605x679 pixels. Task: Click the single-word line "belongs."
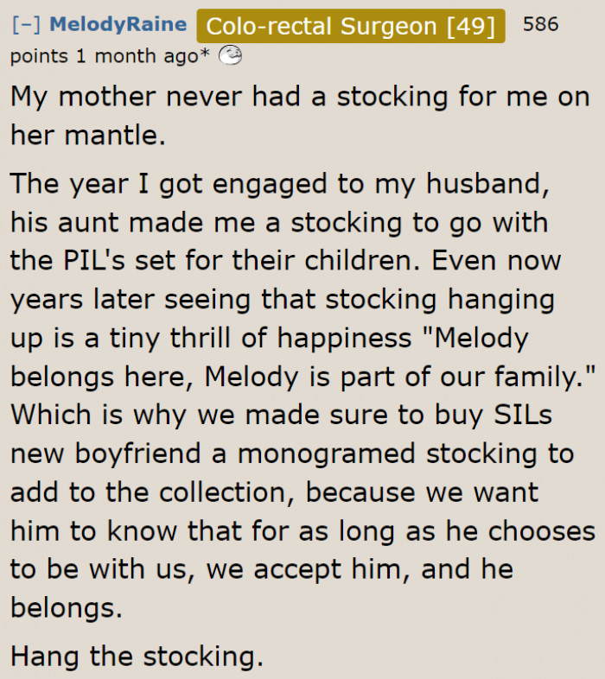[67, 608]
